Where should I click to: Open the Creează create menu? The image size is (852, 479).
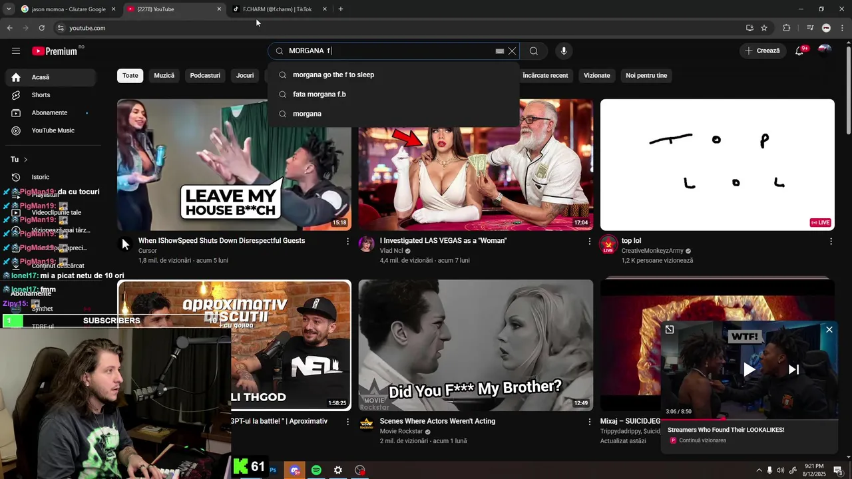[763, 51]
